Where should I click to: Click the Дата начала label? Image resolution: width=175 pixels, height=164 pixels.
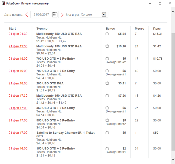(13, 15)
